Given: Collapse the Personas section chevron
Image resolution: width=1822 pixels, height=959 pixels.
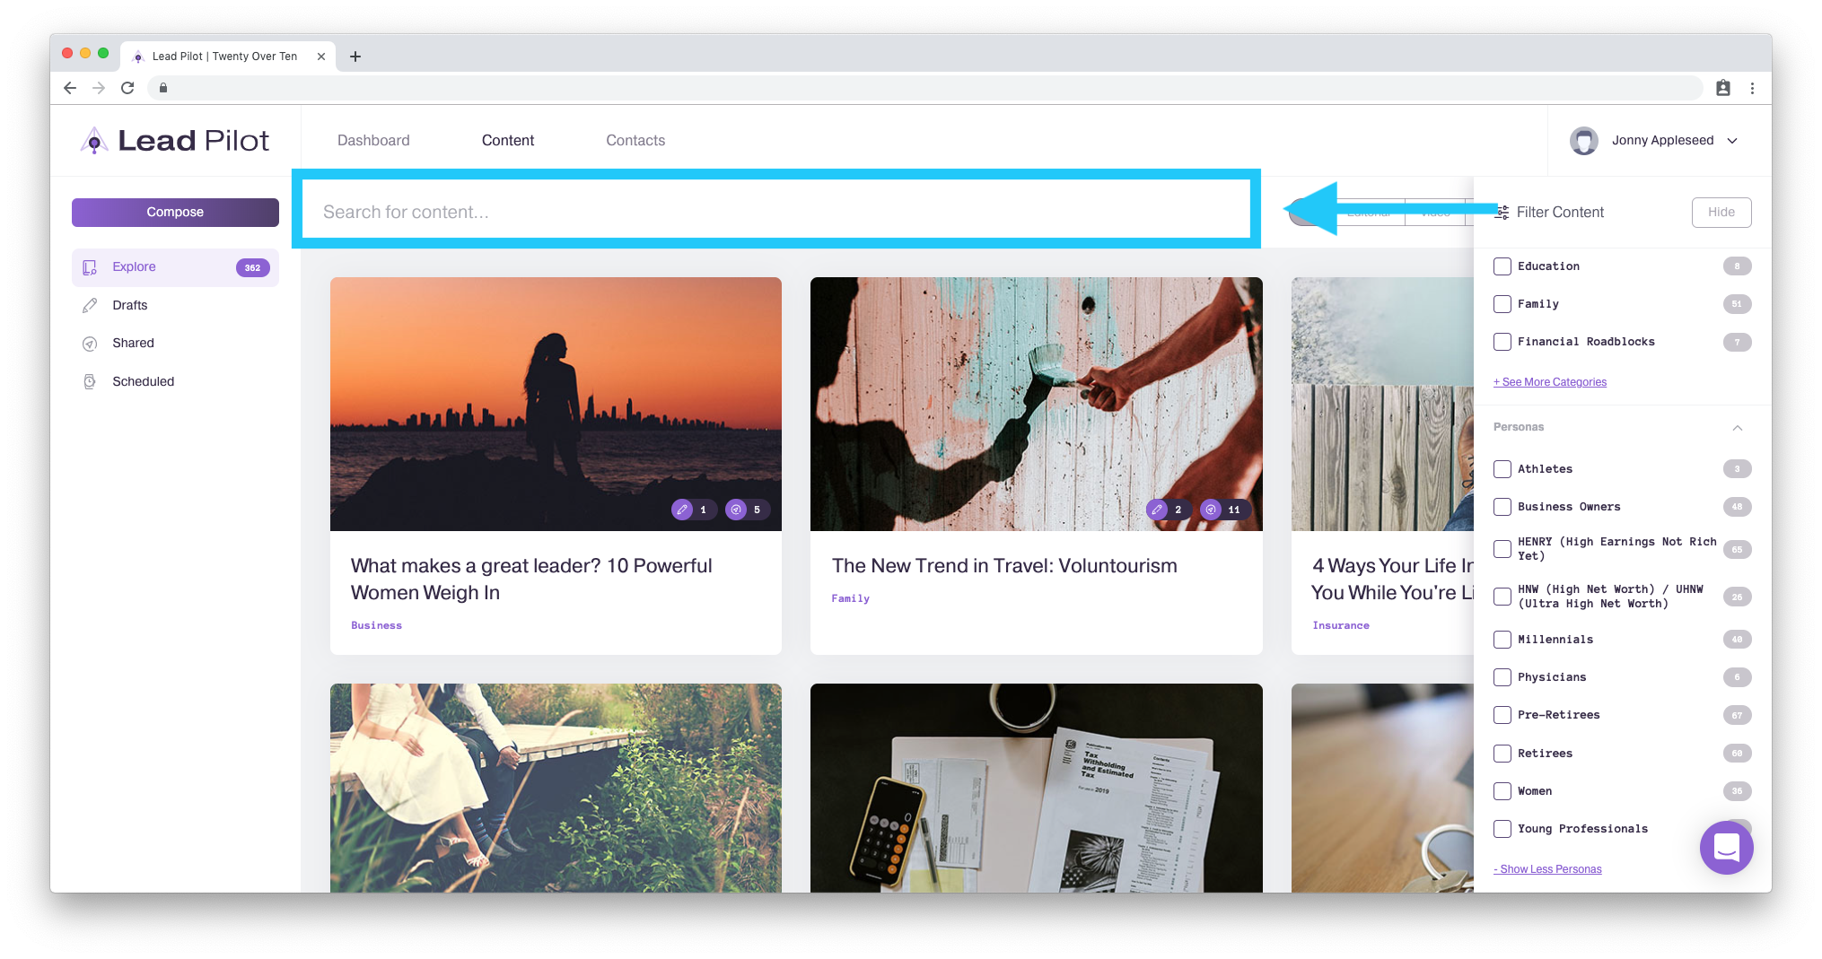Looking at the screenshot, I should pos(1738,428).
